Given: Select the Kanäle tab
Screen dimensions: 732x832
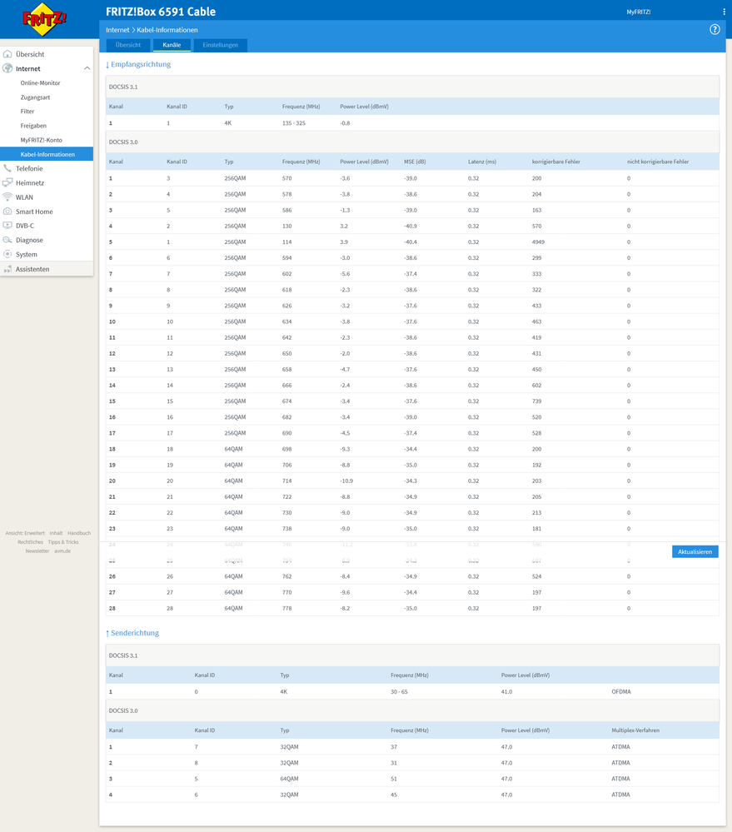Looking at the screenshot, I should point(172,45).
